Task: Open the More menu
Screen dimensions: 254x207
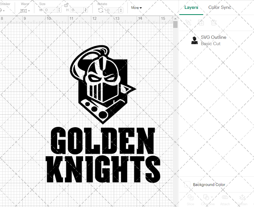Action: pyautogui.click(x=136, y=8)
